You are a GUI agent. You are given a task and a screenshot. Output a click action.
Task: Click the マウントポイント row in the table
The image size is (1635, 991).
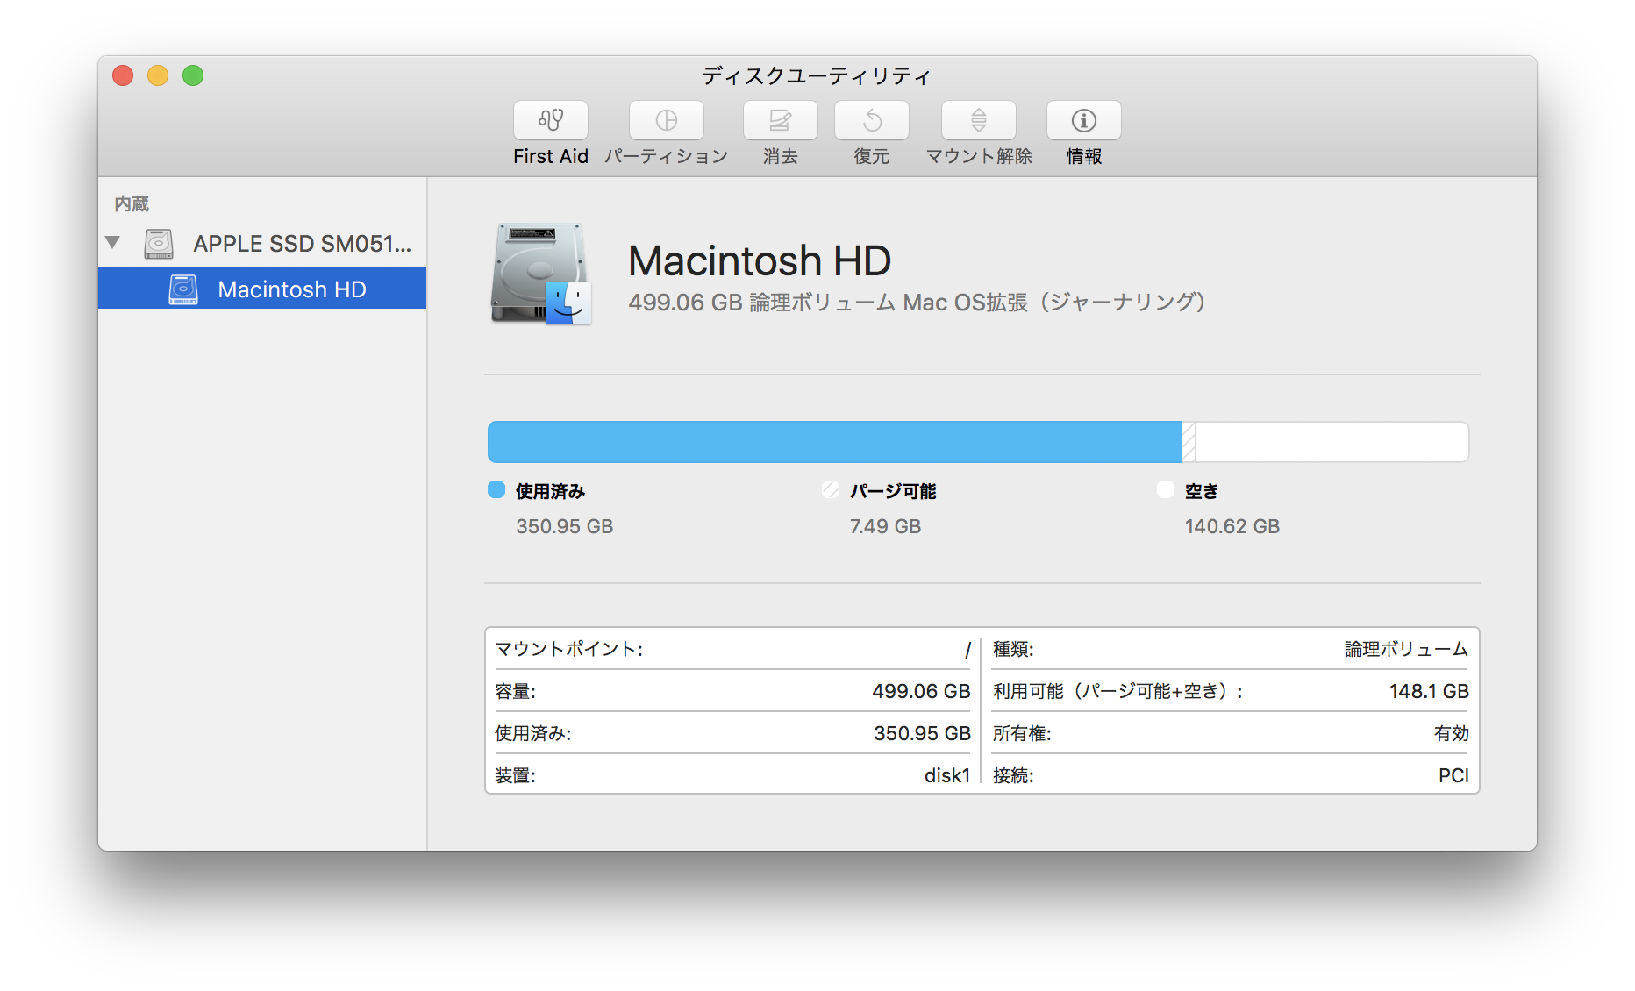point(732,649)
